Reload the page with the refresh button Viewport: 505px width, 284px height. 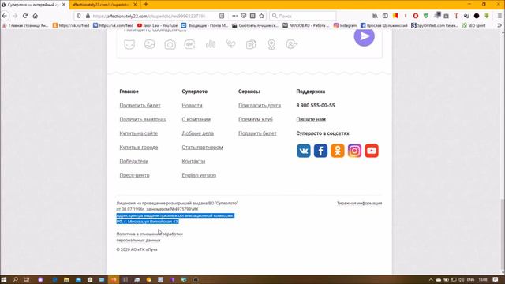click(x=25, y=16)
